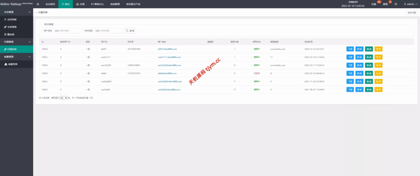Screen dimensions: 420x176
Task: Click the sidebar collapse hamburger icon
Action: [38, 4]
